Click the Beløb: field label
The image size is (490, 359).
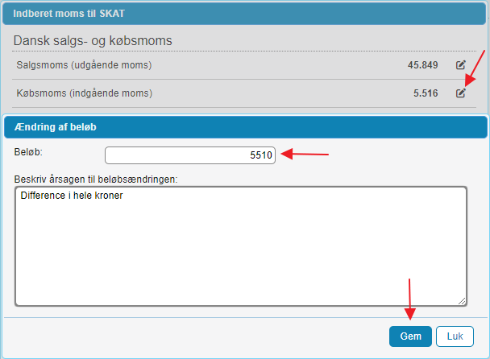coord(28,152)
